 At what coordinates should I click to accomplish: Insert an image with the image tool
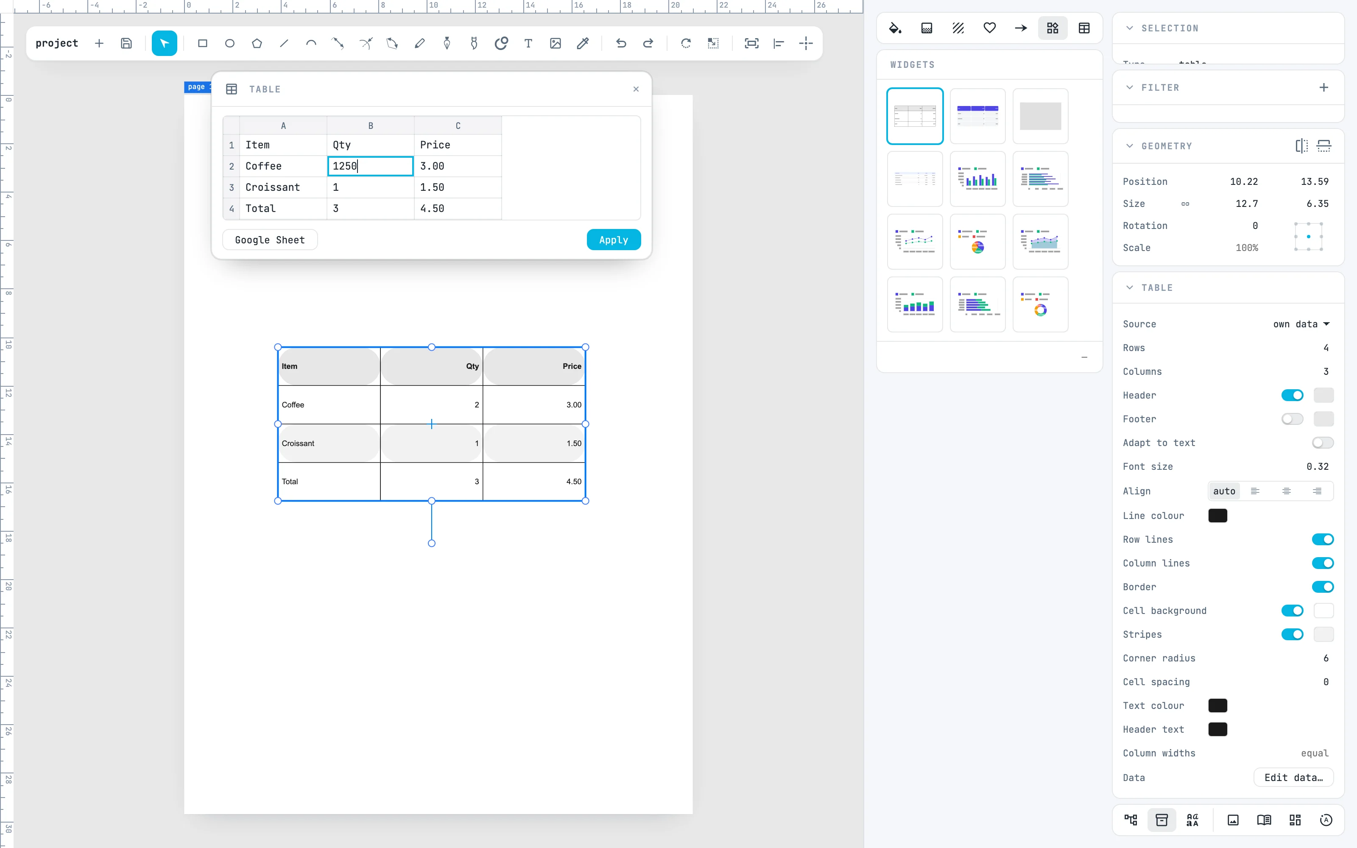click(x=555, y=43)
